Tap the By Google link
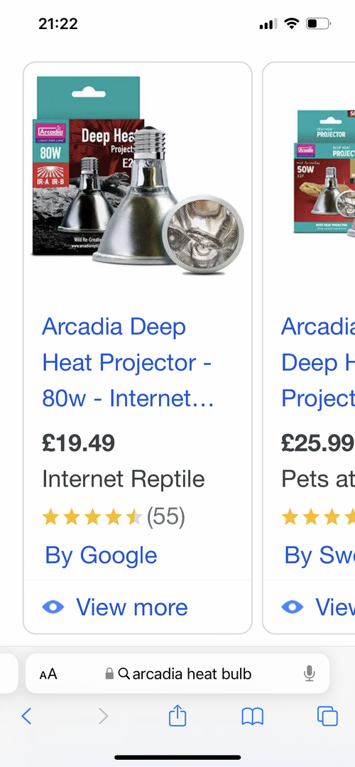 102,555
